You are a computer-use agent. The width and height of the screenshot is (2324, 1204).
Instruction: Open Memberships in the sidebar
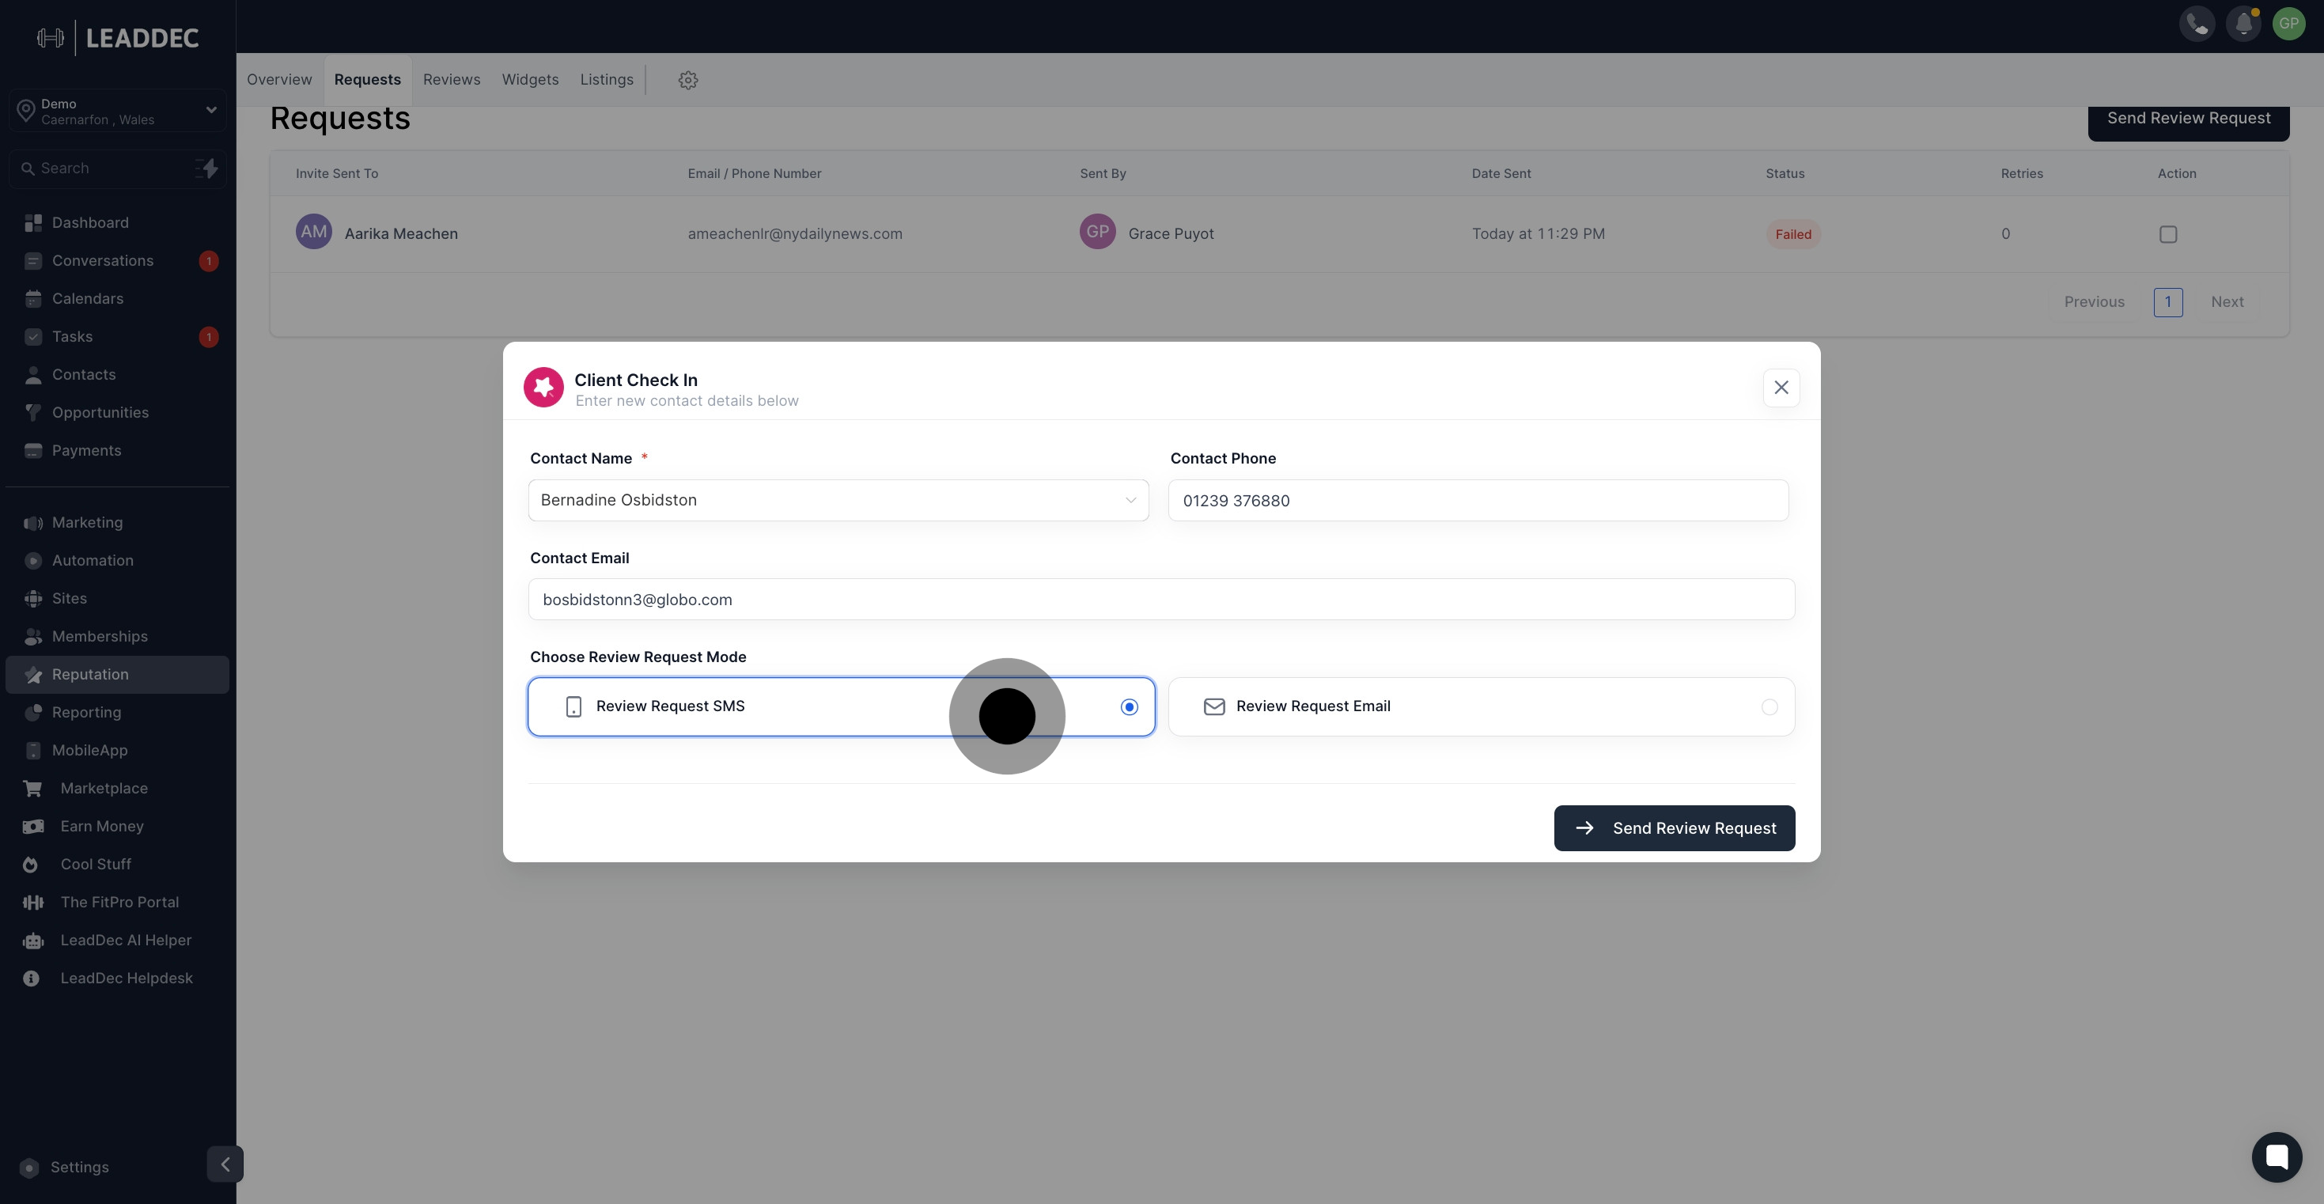tap(117, 636)
